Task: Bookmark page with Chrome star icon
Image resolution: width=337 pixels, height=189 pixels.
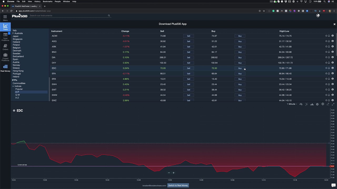Action: (264, 11)
